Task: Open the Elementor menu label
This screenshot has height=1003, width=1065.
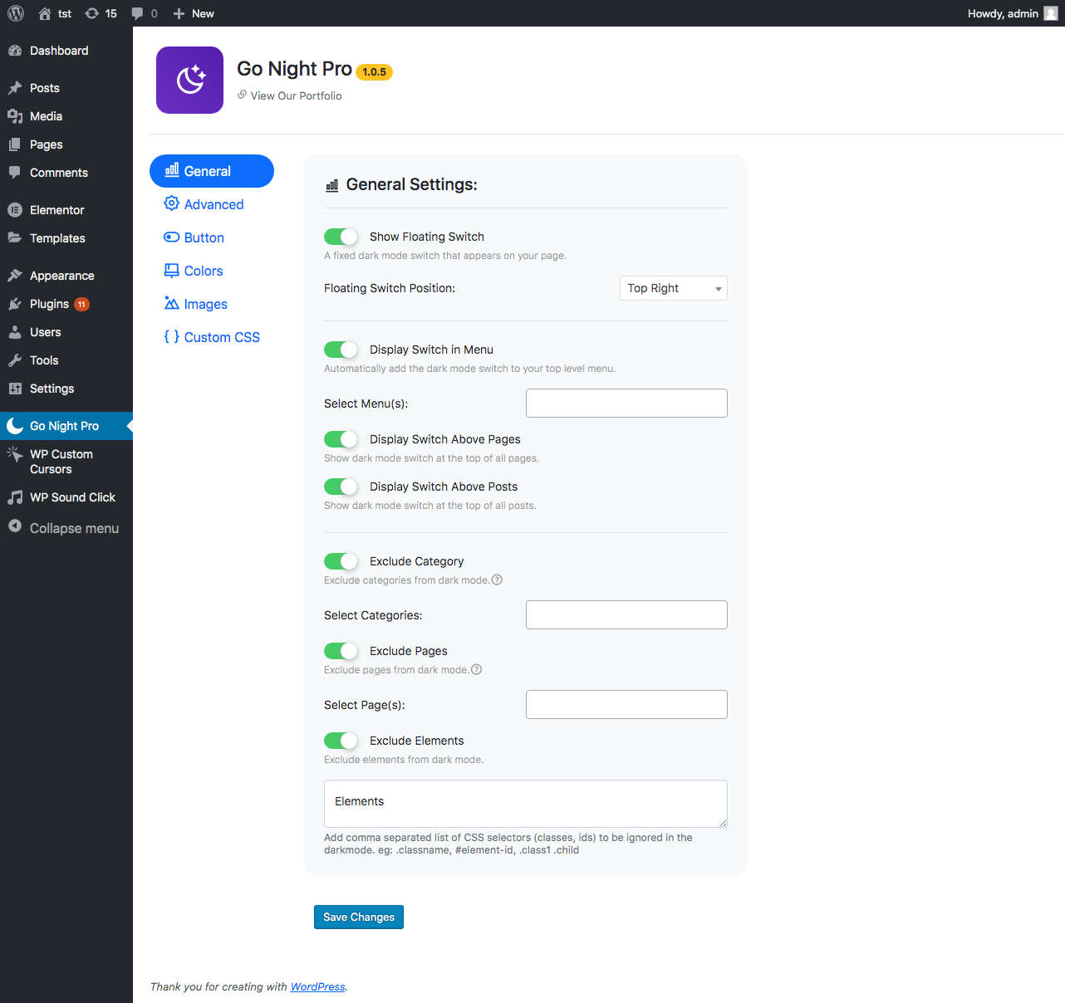Action: coord(57,210)
